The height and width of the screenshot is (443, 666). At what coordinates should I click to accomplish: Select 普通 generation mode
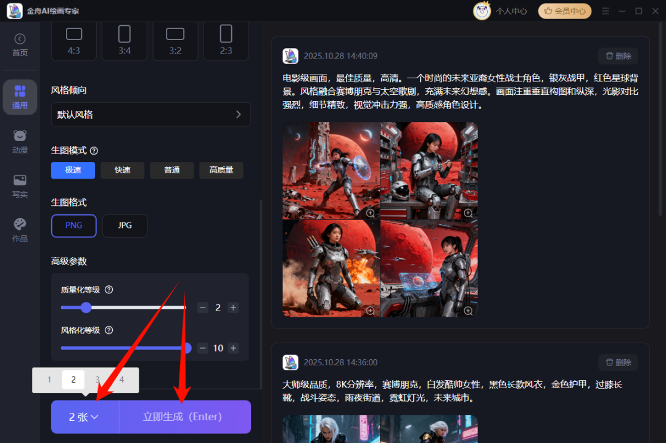coord(171,170)
